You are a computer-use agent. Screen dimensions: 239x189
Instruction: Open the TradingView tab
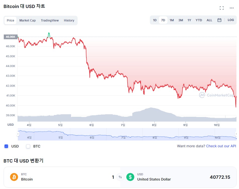[50, 20]
